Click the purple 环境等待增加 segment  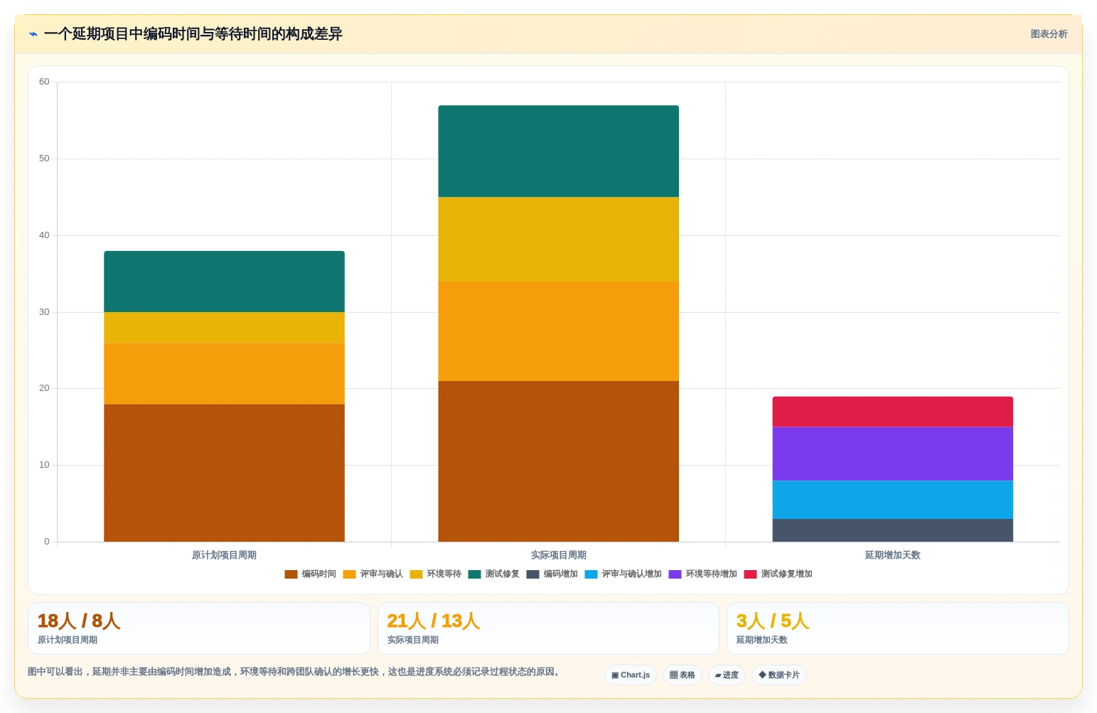click(892, 454)
